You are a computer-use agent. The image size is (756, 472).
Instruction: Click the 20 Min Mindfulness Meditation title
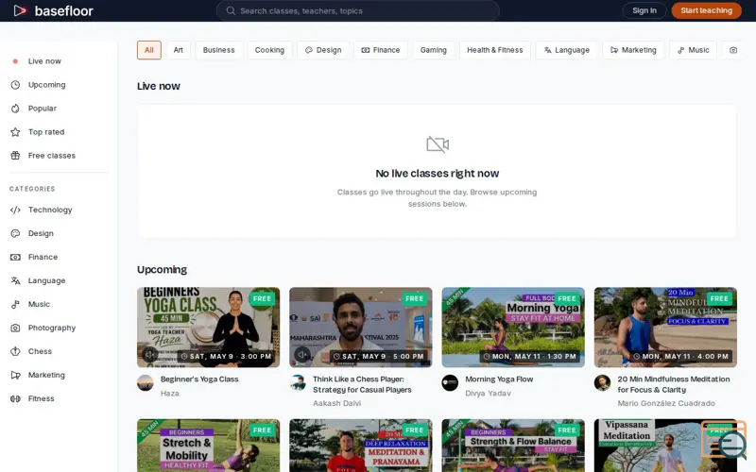coord(674,384)
